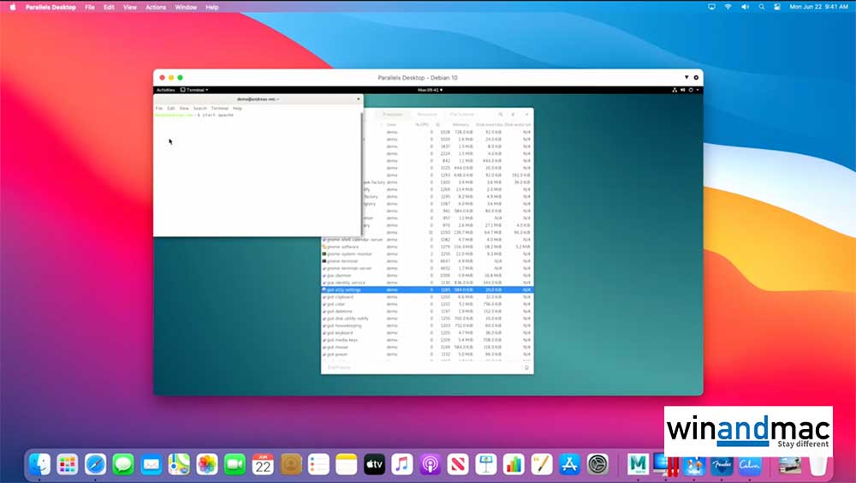
Task: Launch the Music app from the Dock
Action: click(401, 465)
